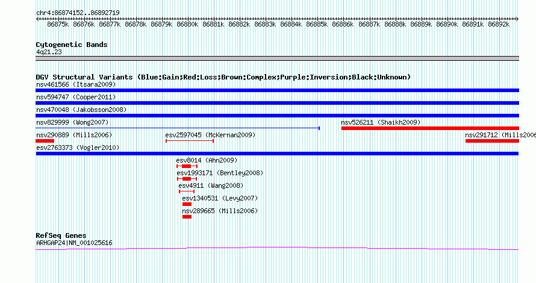
Task: Click the 86889k ruler tick label
Action: tap(421, 25)
